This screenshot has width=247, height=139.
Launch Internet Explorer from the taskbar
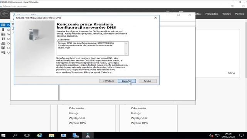[39, 136]
